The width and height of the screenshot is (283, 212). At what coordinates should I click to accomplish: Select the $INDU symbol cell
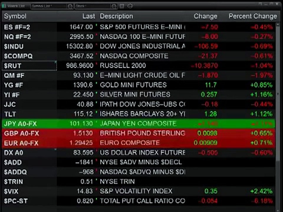click(29, 47)
